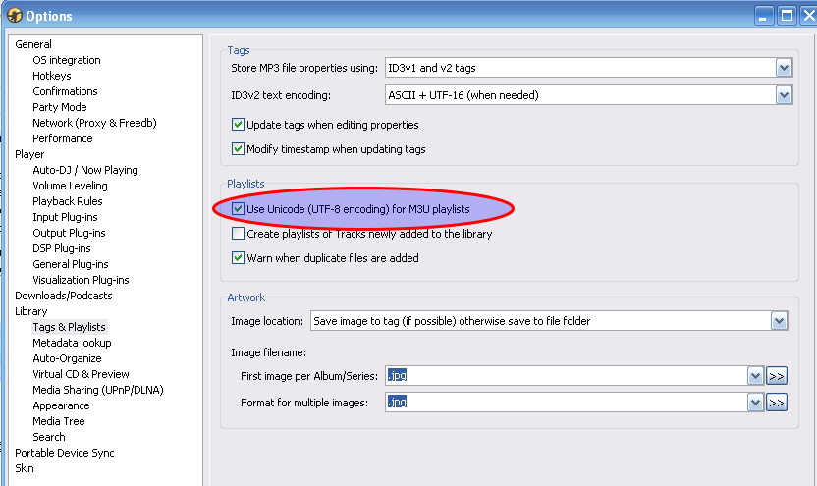Go to Auto-Organize options
817x486 pixels.
(67, 358)
